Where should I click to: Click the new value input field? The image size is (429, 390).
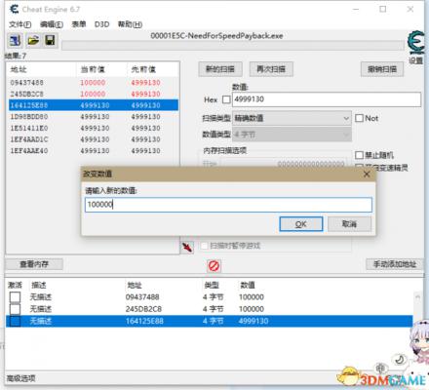tap(228, 205)
